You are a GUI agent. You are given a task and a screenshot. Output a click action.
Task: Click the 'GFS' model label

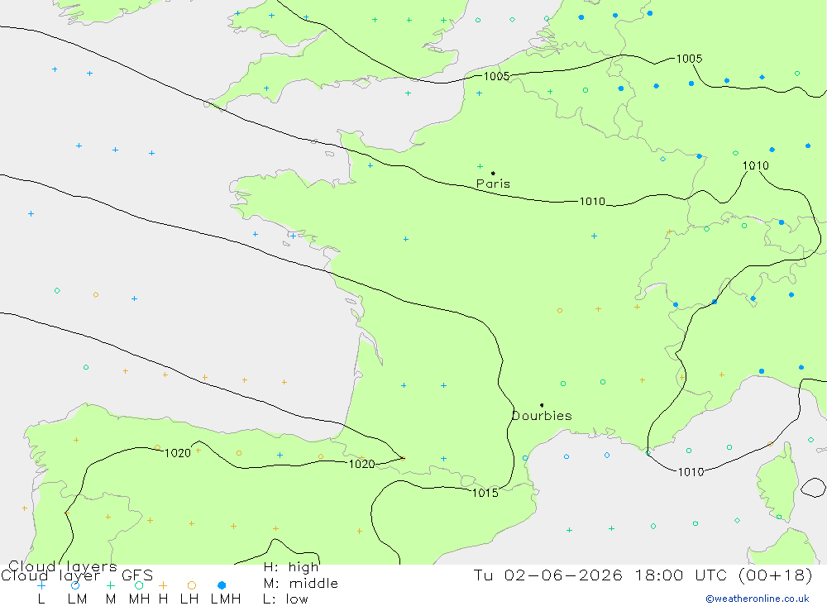(137, 575)
